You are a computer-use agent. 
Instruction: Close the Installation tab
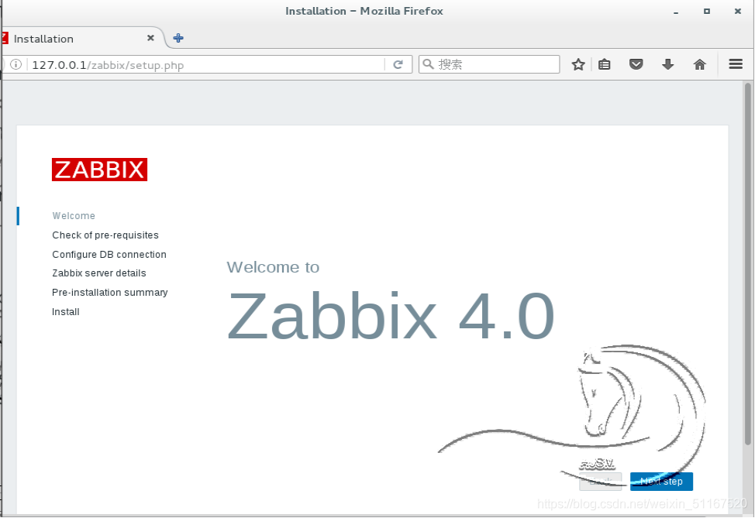[x=150, y=37]
